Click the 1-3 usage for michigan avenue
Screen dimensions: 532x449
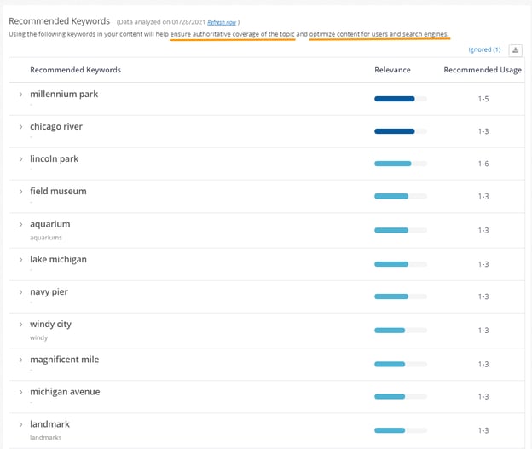[x=483, y=397]
